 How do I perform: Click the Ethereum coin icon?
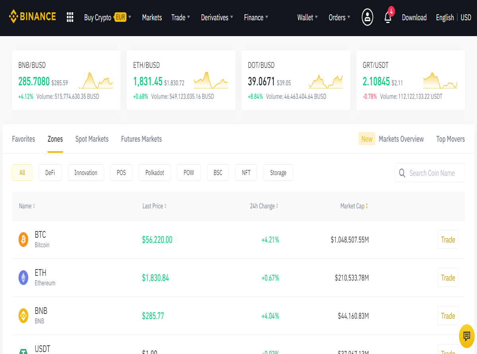[23, 277]
